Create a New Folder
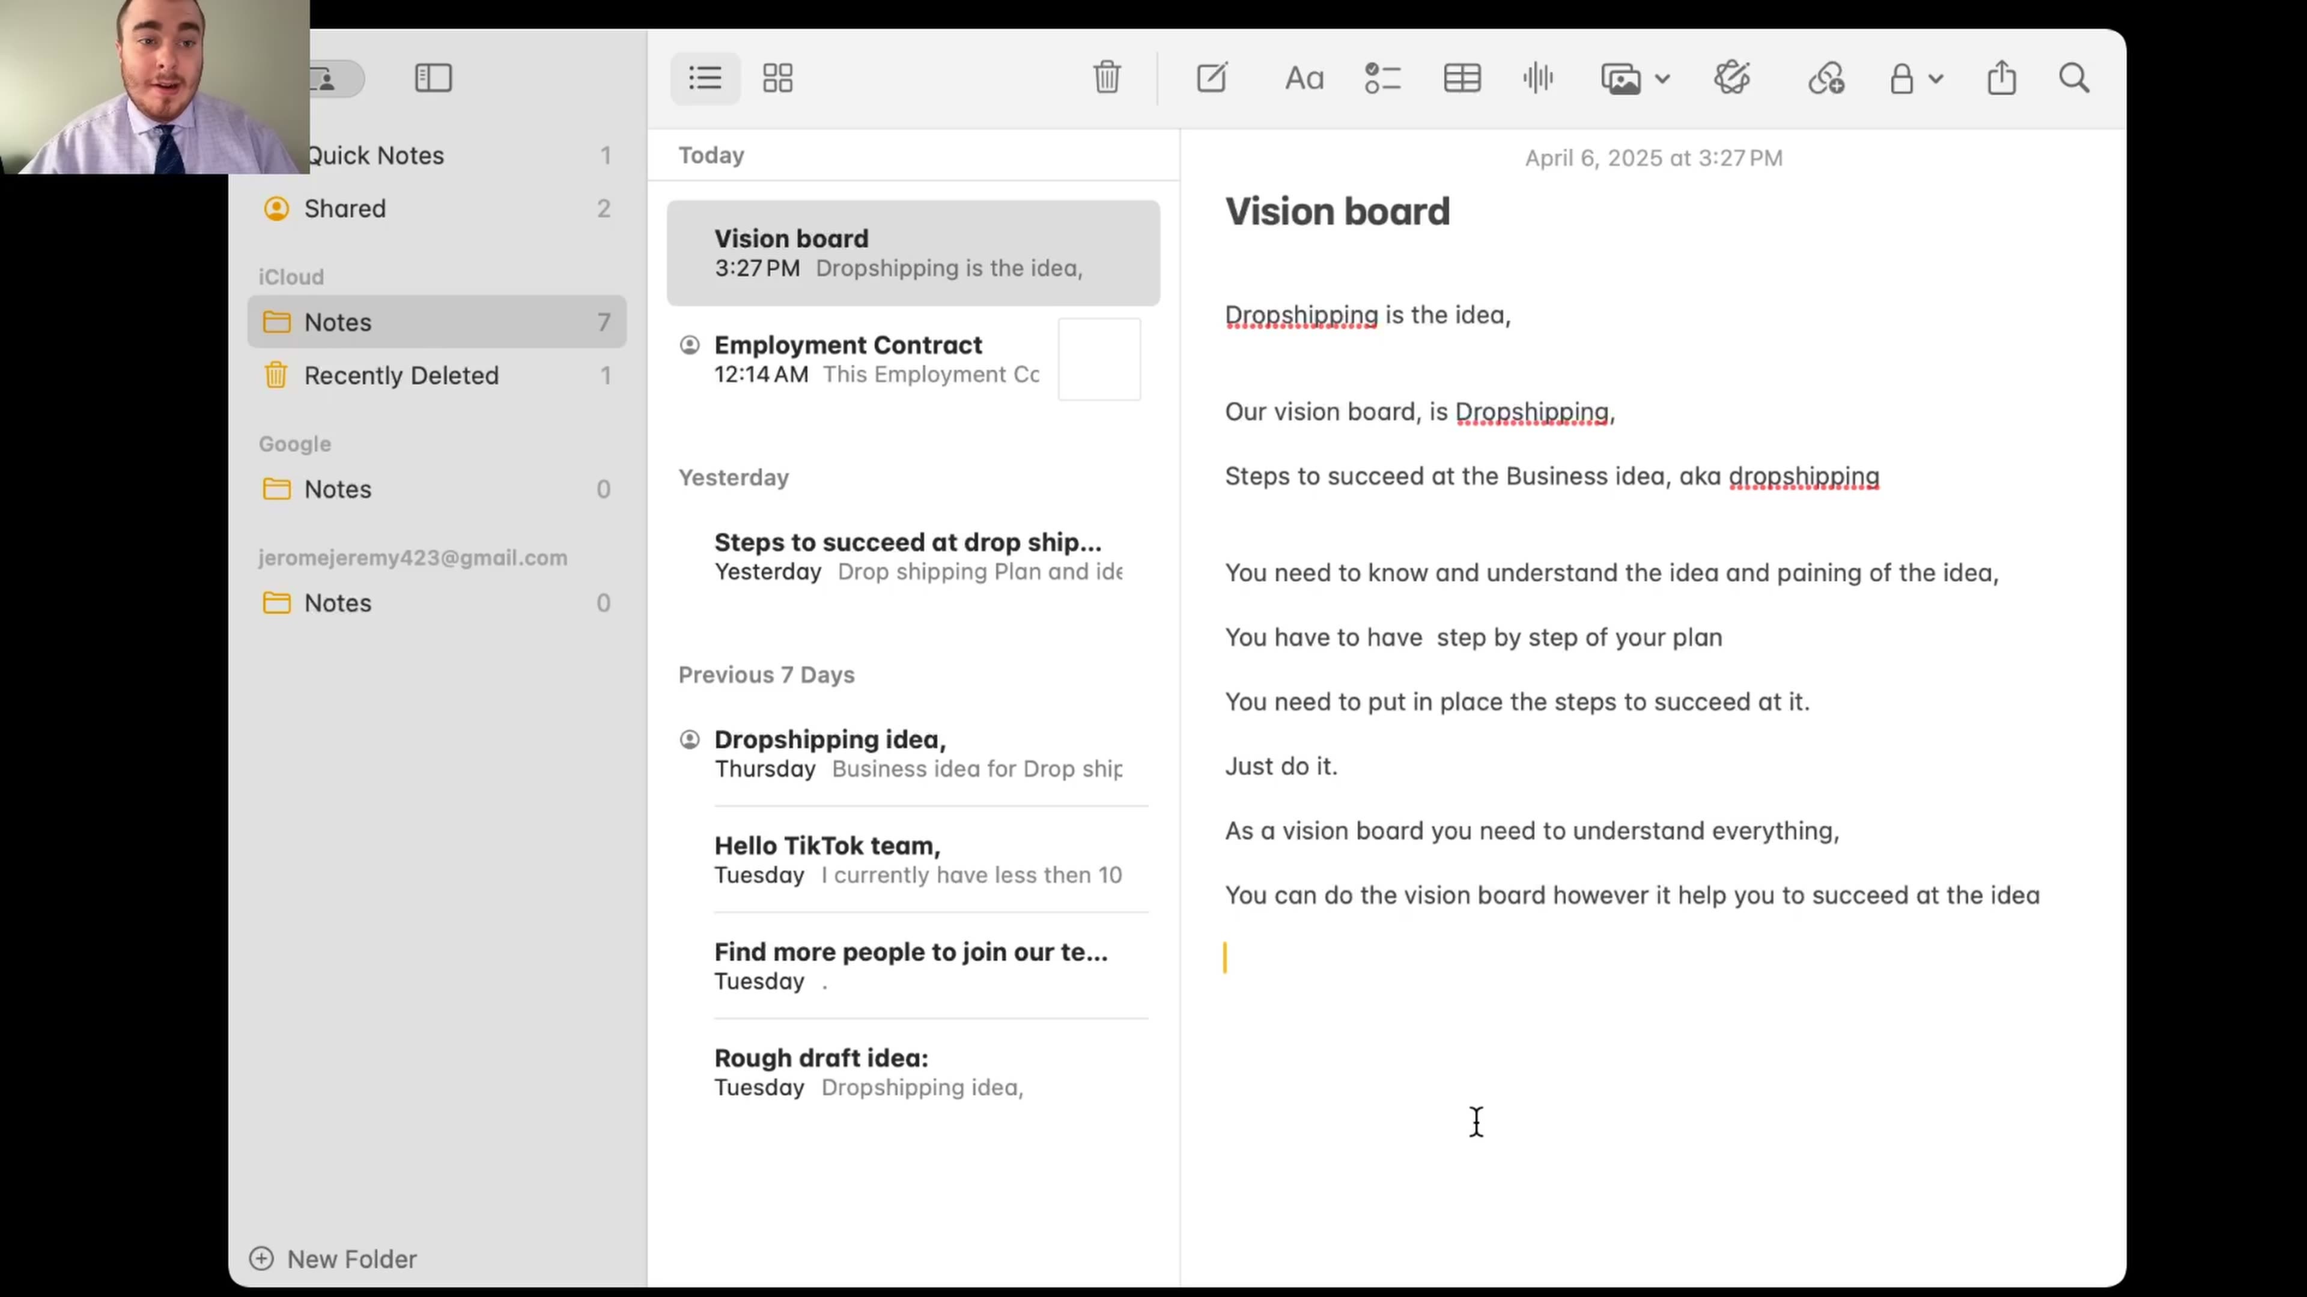Screen dimensions: 2307x1297 point(332,1259)
